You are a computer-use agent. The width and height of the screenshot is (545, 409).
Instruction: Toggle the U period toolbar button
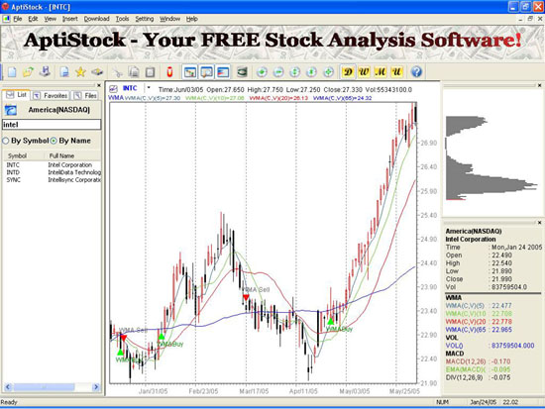[x=396, y=72]
